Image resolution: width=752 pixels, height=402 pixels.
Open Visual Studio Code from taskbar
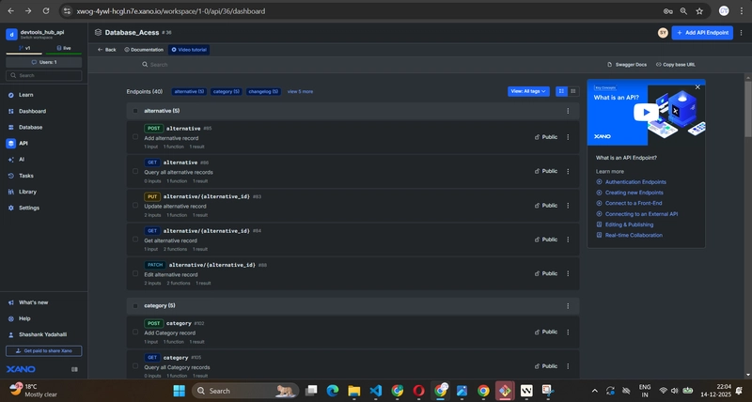376,391
